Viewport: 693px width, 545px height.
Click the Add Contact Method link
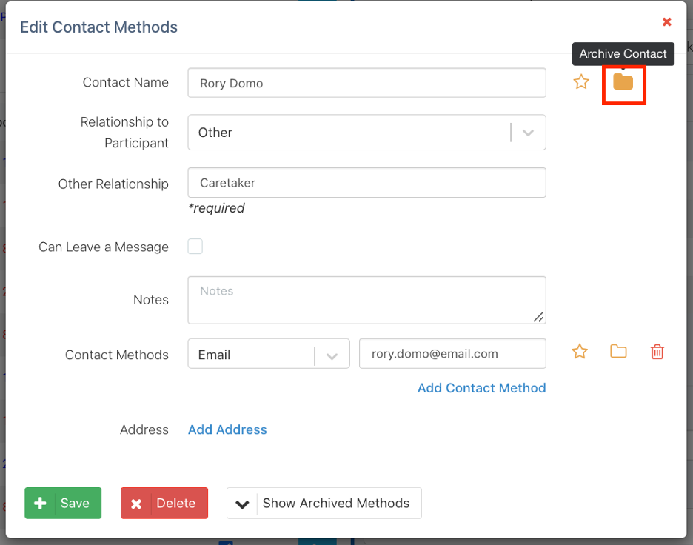coord(481,388)
